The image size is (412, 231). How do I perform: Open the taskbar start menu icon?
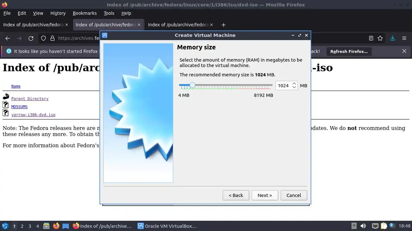click(x=5, y=226)
